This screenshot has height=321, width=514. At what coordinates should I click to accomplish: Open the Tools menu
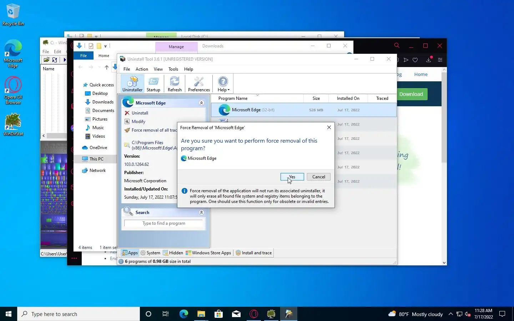(173, 69)
